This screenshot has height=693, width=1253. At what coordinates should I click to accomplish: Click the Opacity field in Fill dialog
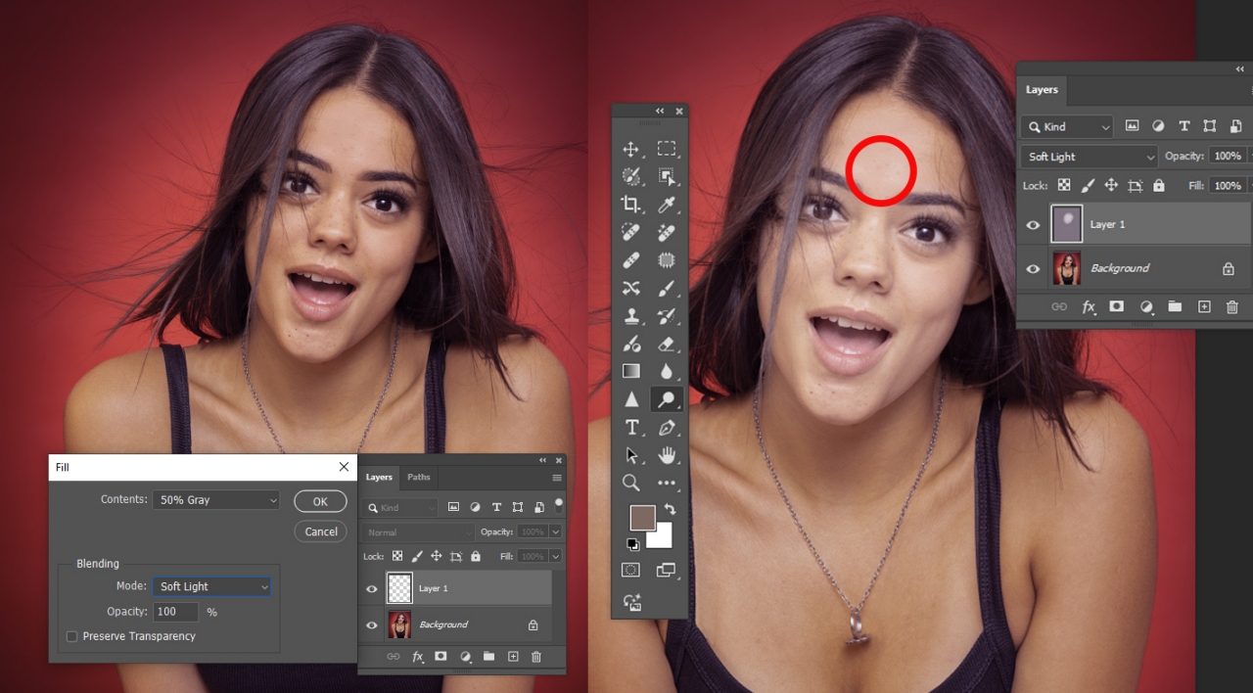tap(176, 612)
